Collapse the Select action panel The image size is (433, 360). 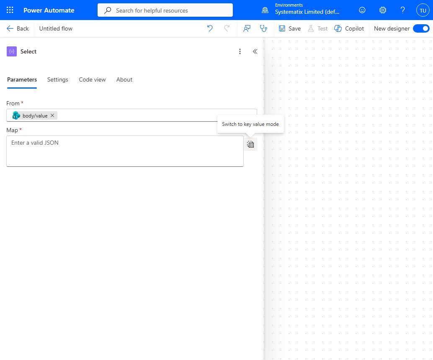tap(255, 51)
